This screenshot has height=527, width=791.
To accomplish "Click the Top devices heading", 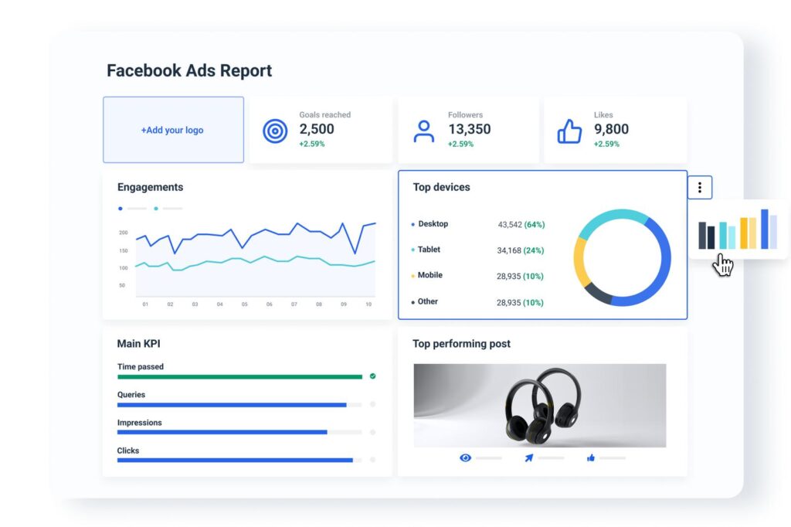I will tap(441, 187).
